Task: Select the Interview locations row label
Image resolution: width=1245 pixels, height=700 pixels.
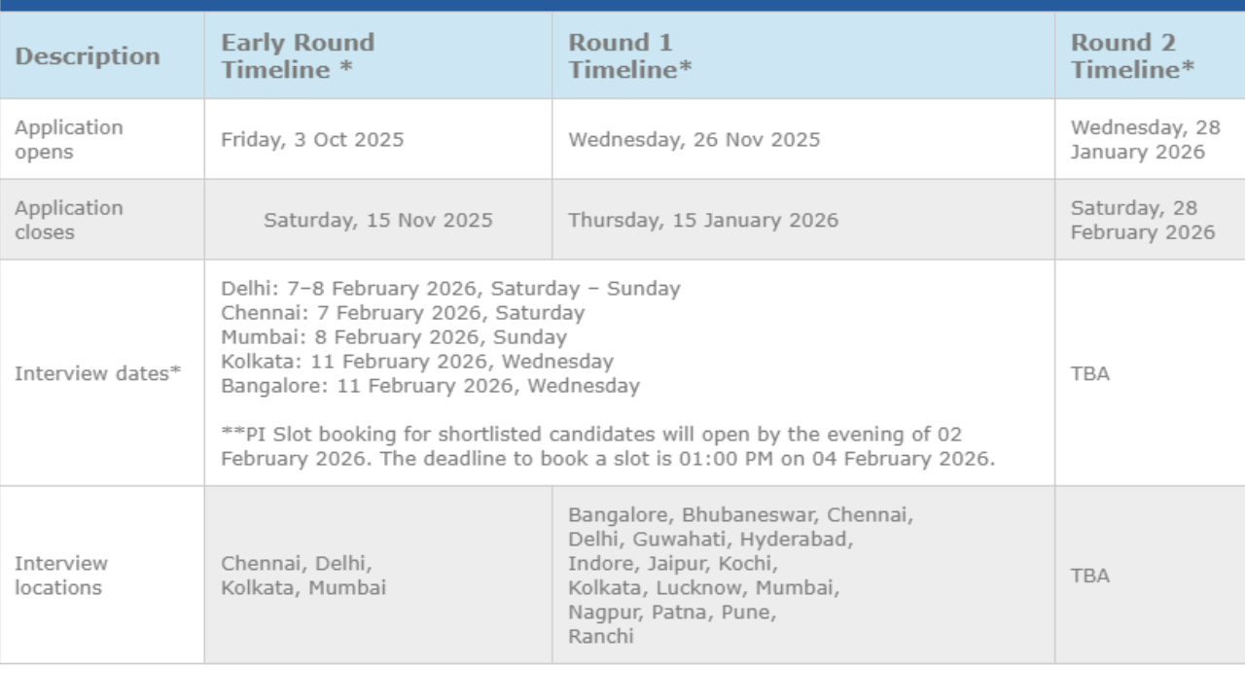Action: [61, 576]
